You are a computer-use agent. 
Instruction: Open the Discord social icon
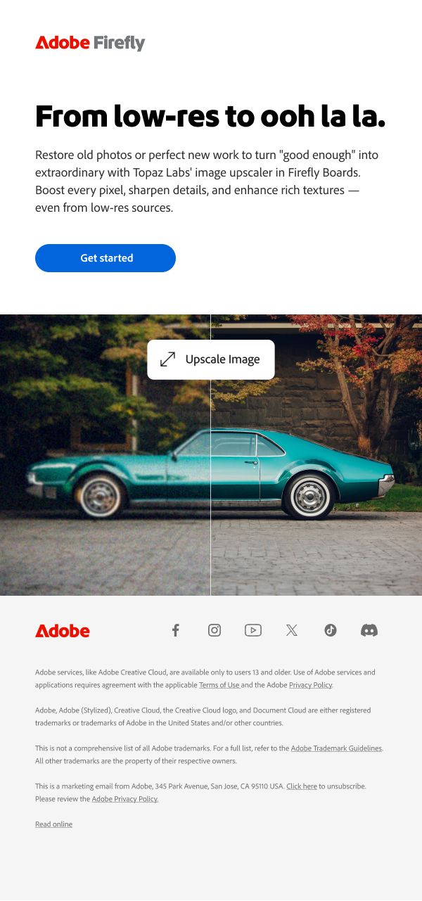pyautogui.click(x=369, y=630)
